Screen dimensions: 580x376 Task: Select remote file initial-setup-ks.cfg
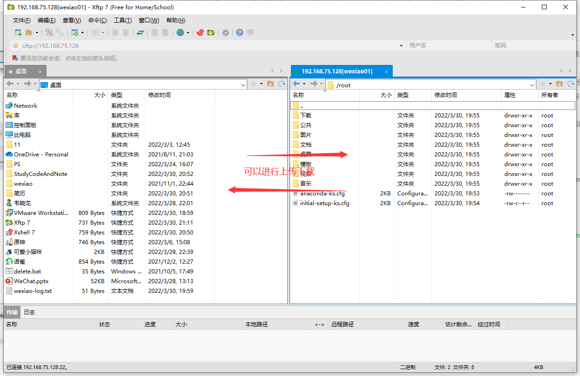[x=324, y=203]
